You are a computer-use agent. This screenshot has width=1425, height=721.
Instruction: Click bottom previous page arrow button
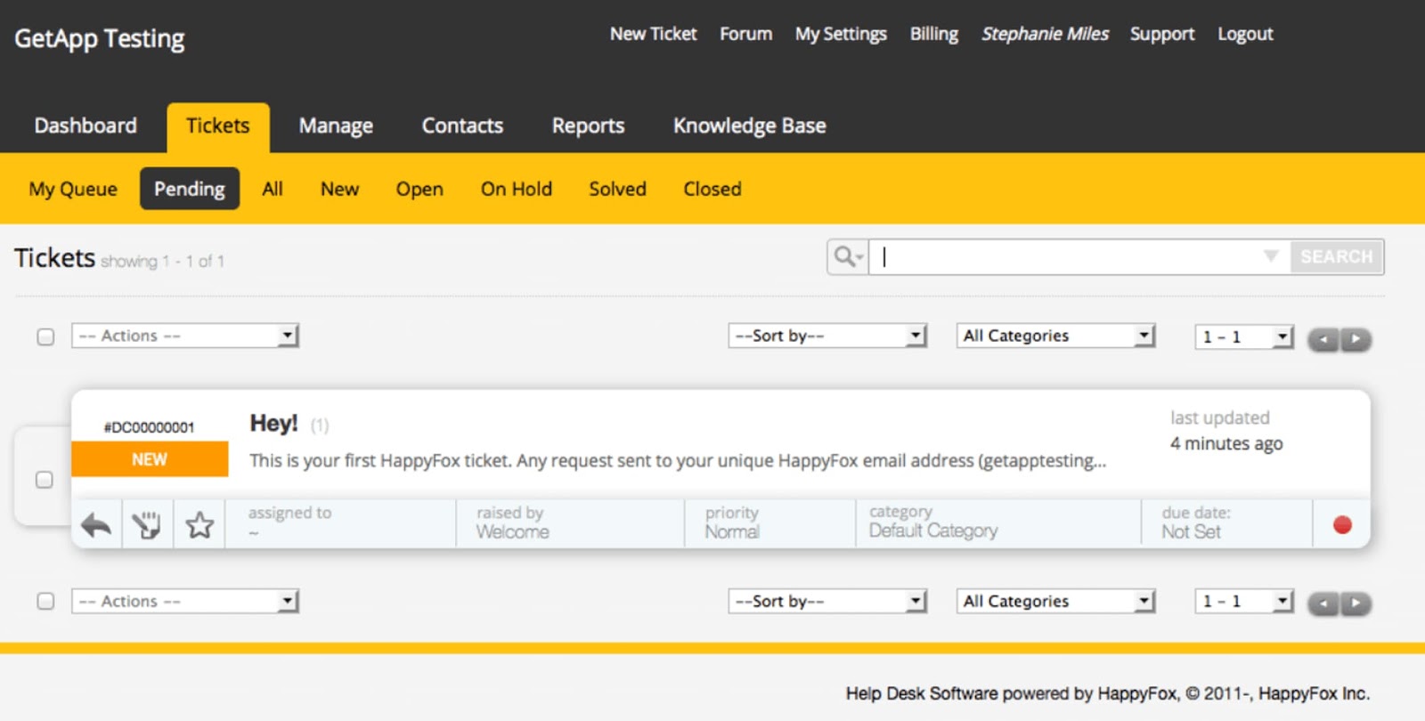pos(1324,604)
